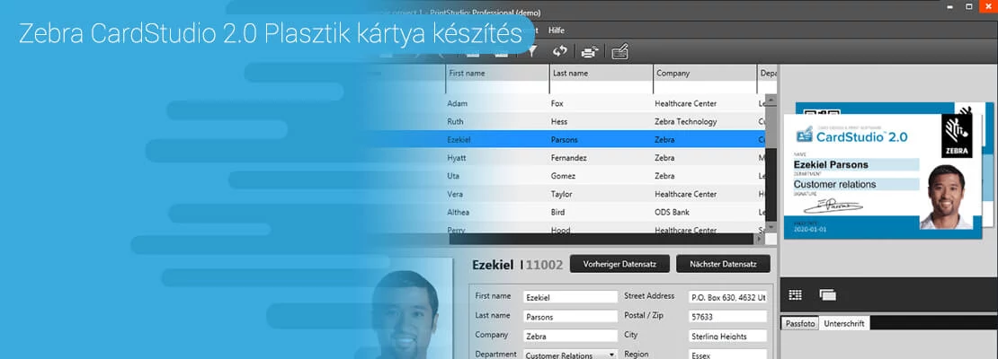This screenshot has width=998, height=359.
Task: Open the Department dropdown
Action: (570, 355)
